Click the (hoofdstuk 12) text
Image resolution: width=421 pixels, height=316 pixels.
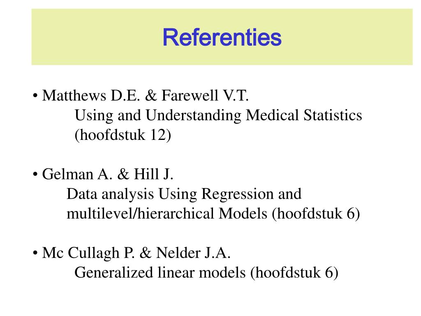tap(123, 135)
